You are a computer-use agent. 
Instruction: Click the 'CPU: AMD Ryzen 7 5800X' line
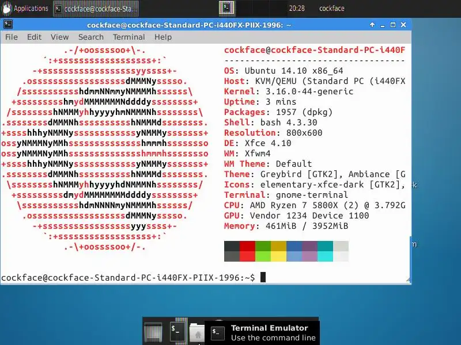315,205
